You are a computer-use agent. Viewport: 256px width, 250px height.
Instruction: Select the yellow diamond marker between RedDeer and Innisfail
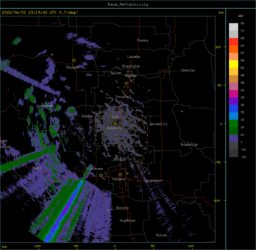point(127,83)
